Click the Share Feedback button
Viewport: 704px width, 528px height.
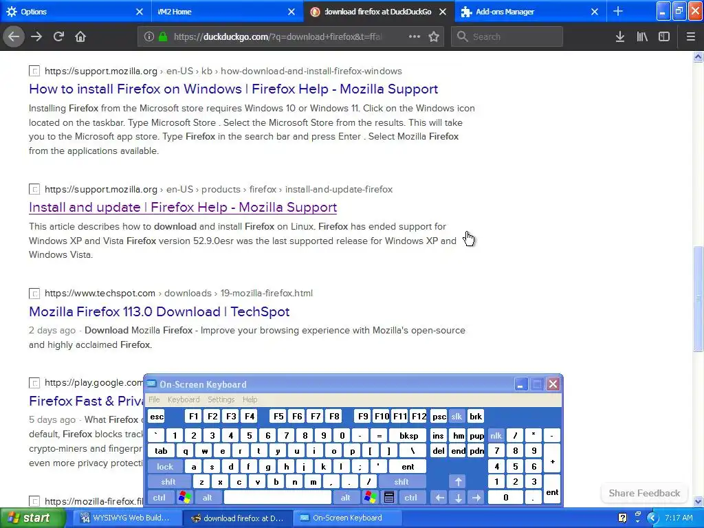[x=644, y=493]
